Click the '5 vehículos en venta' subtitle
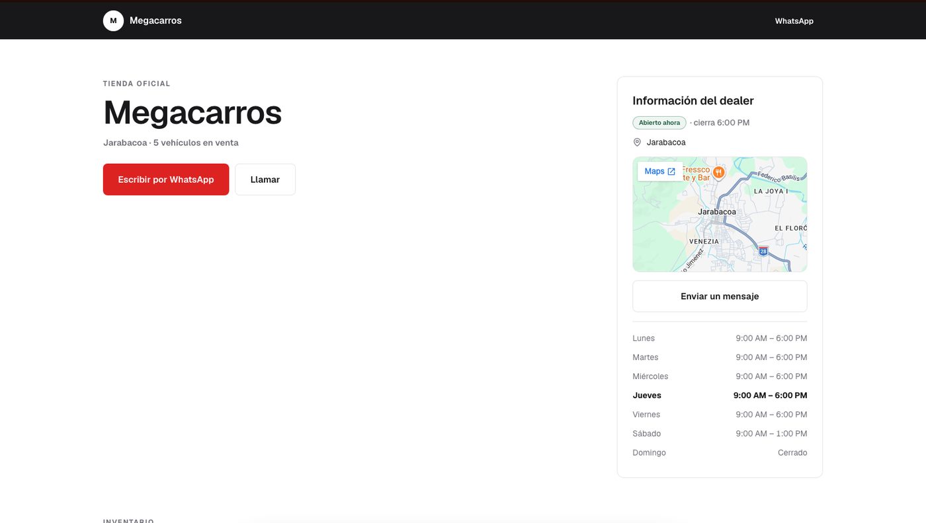 click(x=196, y=143)
